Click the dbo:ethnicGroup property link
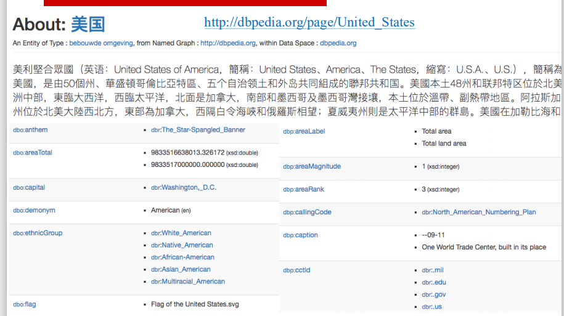564x316 pixels. (x=38, y=233)
